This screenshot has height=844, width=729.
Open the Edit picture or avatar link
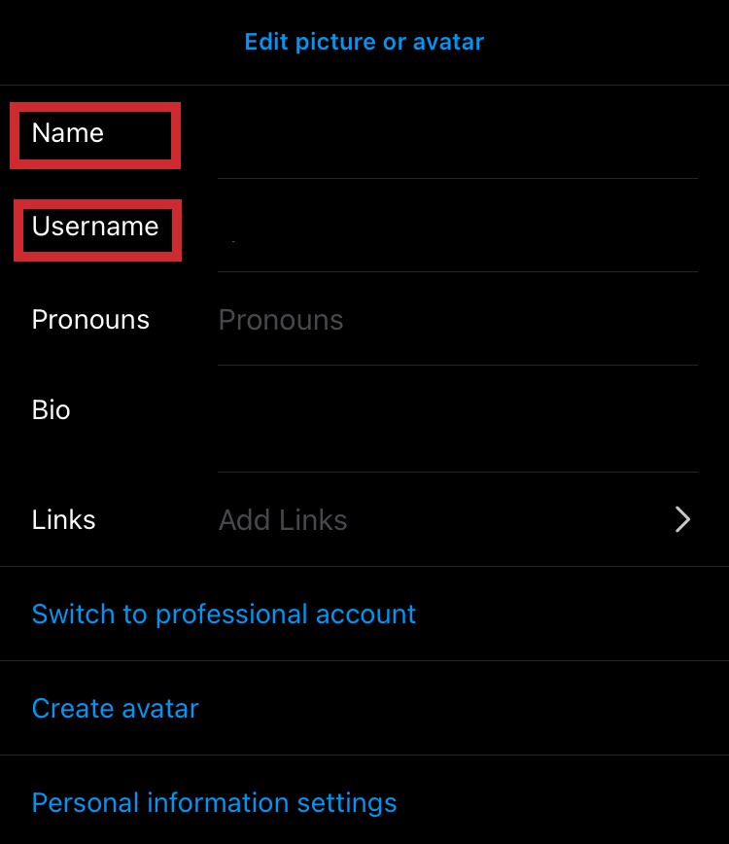pyautogui.click(x=364, y=42)
